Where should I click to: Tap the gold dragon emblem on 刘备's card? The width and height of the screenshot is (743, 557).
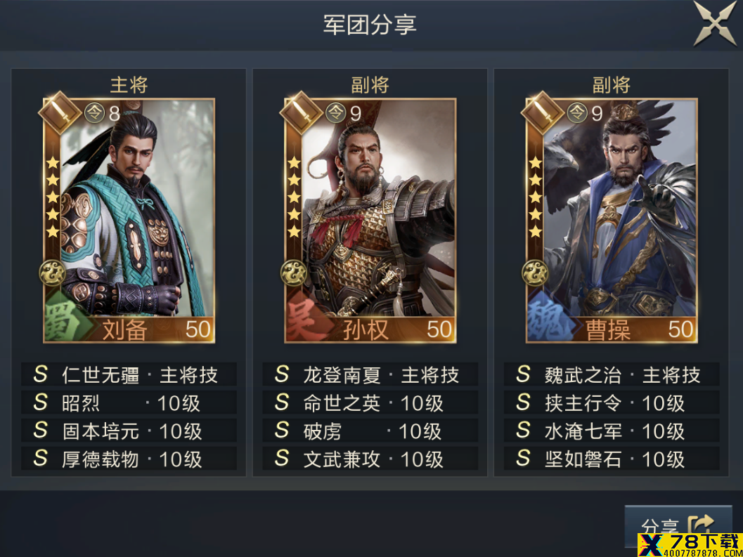52,273
